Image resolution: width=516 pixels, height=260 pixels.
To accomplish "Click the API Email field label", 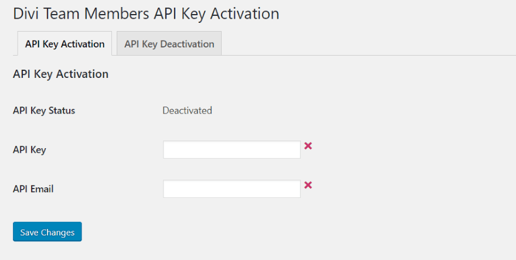I will (x=33, y=189).
